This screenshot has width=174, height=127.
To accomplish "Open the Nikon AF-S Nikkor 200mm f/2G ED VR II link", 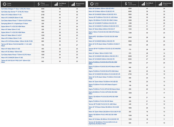I will [101, 8].
